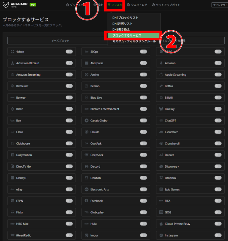
Task: Click the Canais Globo play icon
Action: [x=87, y=120]
